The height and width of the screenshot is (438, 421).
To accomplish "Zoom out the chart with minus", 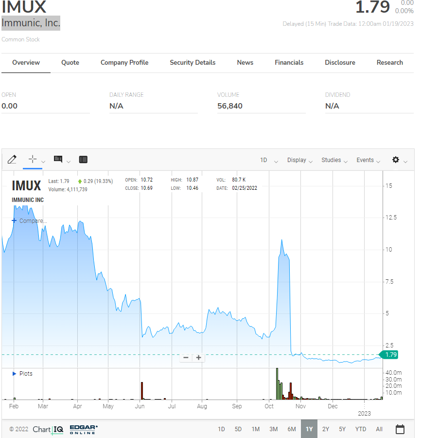I will pyautogui.click(x=186, y=358).
